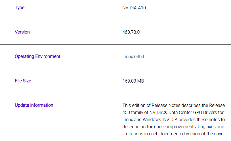The image size is (231, 141).
Task: Click "Release Notes" in the update description
Action: pyautogui.click(x=165, y=105)
